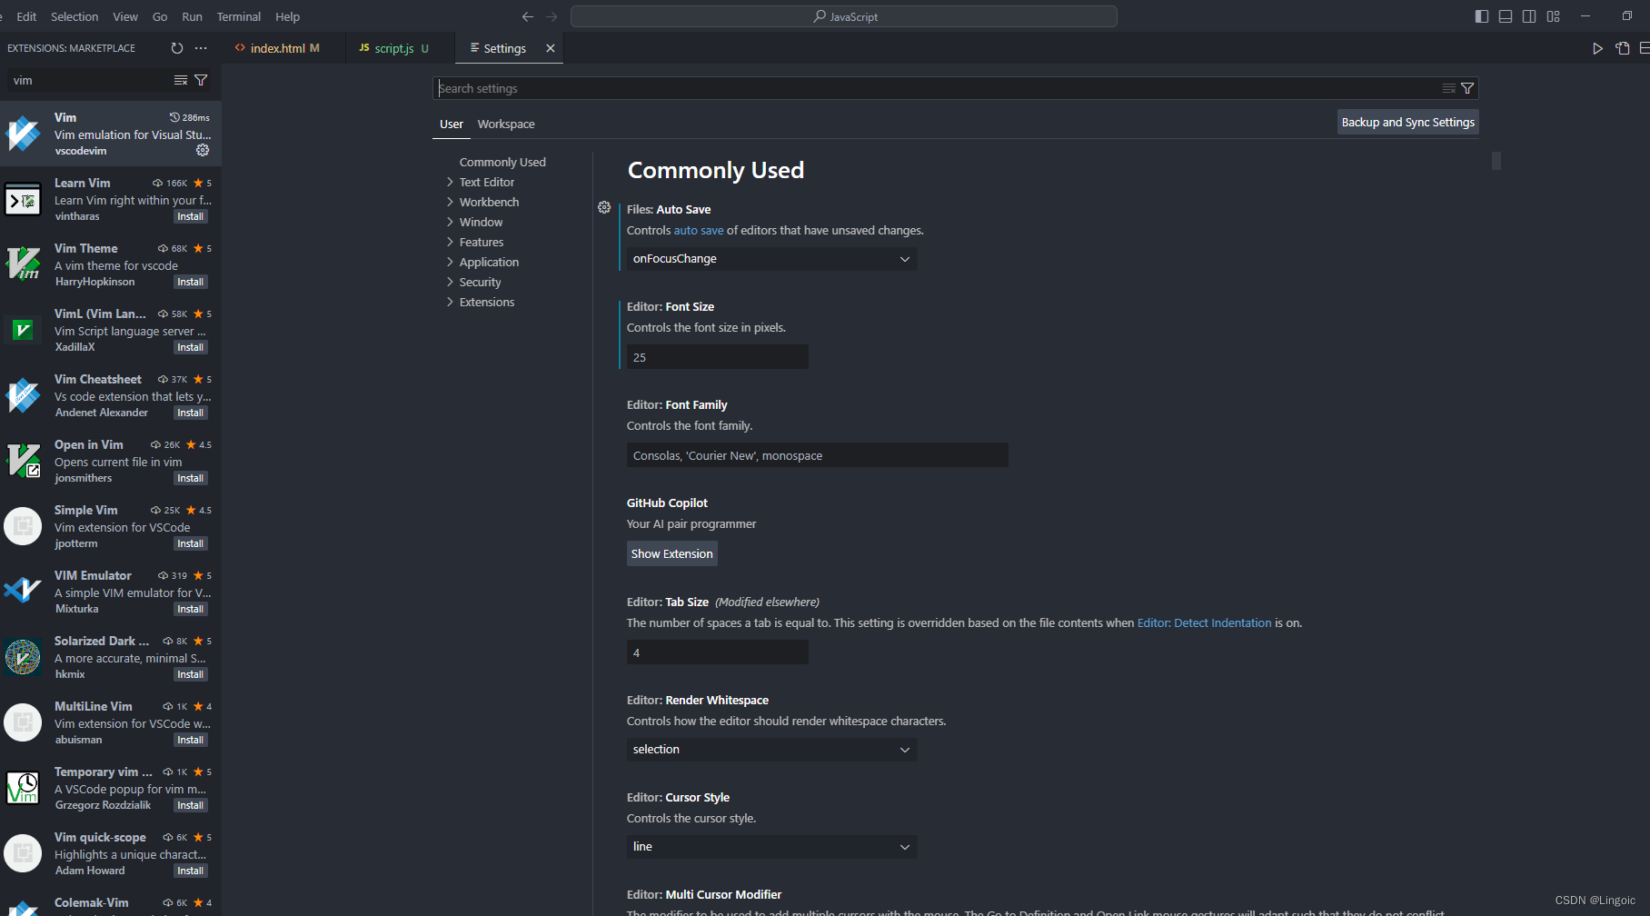Click the JavaScript command center search box

tap(844, 16)
